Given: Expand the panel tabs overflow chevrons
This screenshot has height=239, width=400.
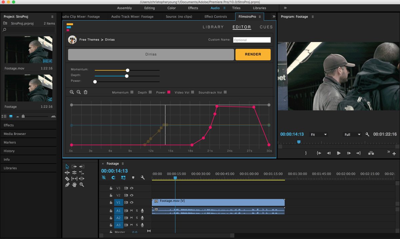Looking at the screenshot, I should click(274, 16).
